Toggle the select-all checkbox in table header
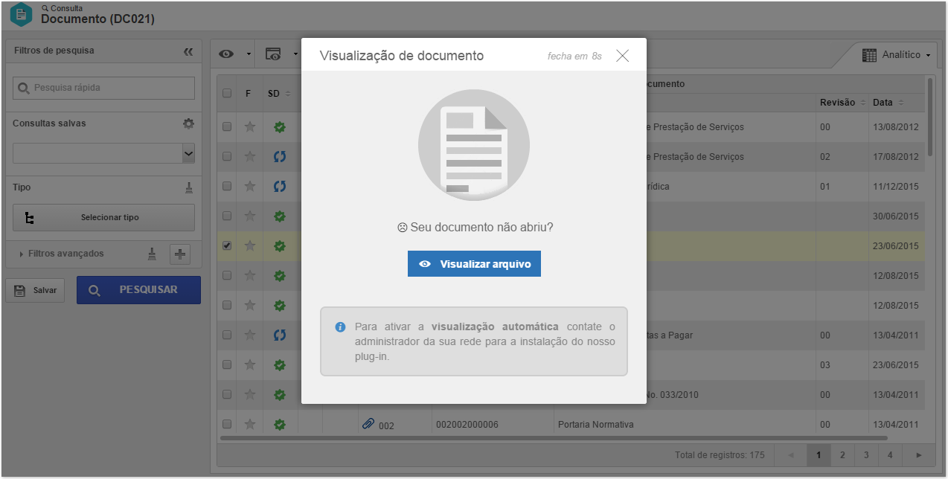 click(227, 93)
